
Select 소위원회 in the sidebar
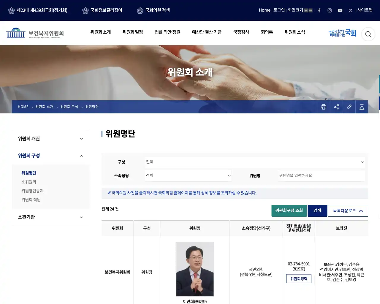[x=29, y=182]
